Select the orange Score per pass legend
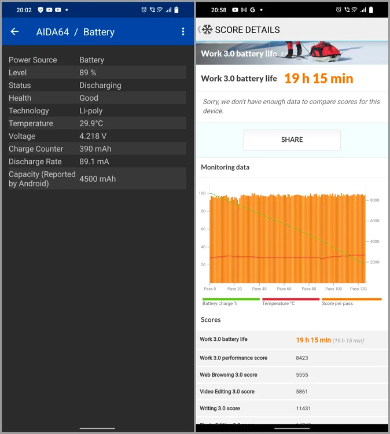 [x=351, y=301]
